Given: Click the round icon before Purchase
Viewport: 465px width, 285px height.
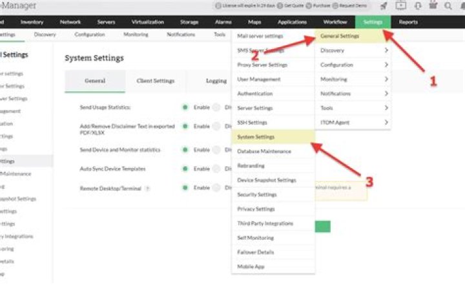Looking at the screenshot, I should click(309, 6).
